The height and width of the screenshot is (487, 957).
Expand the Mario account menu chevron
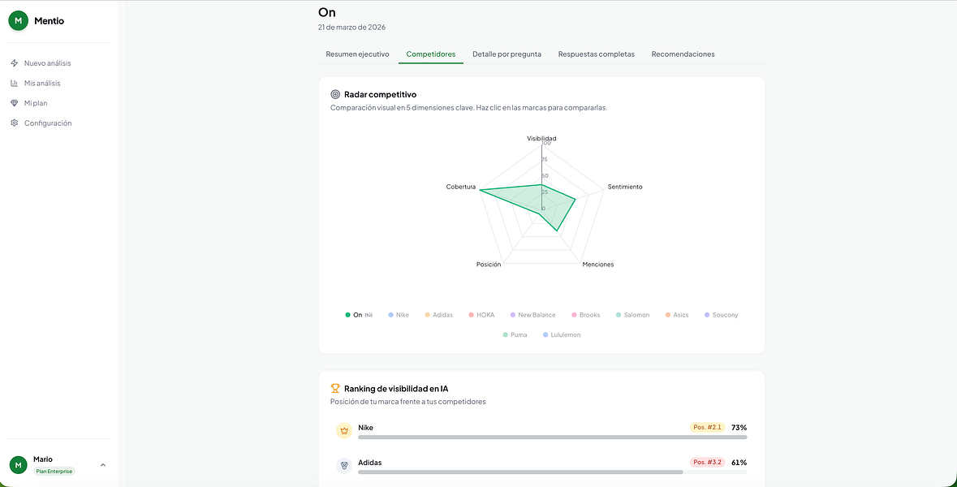(102, 465)
